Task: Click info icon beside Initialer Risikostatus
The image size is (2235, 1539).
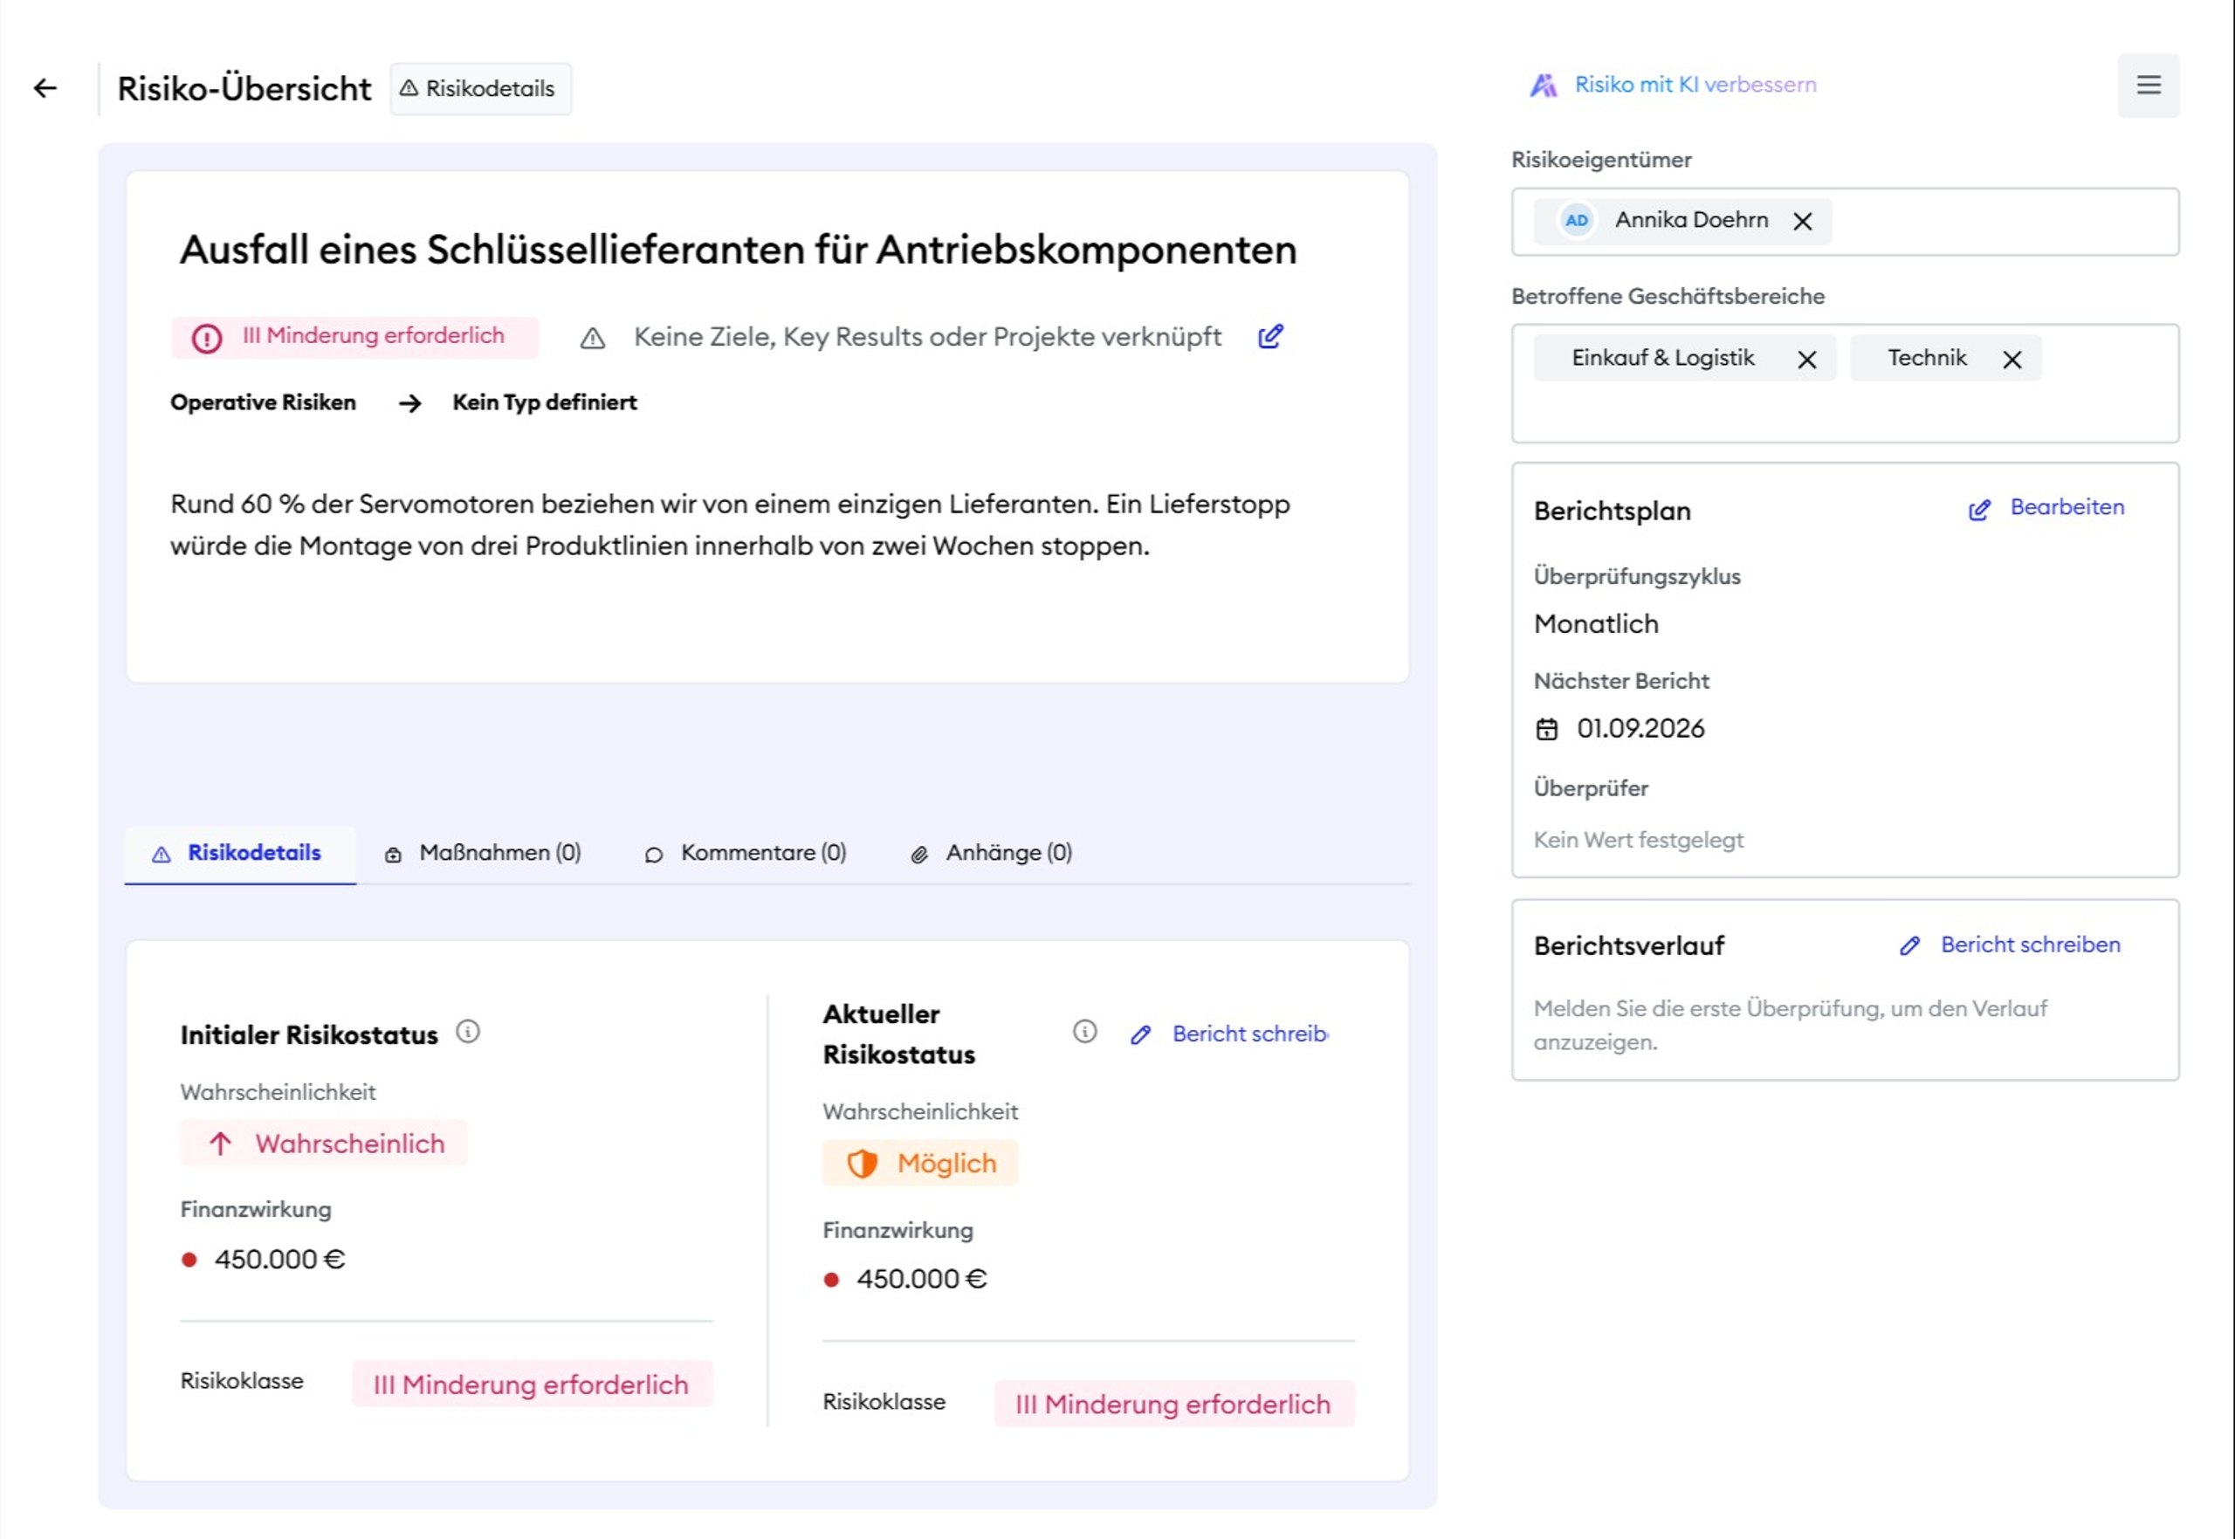Action: tap(468, 1032)
